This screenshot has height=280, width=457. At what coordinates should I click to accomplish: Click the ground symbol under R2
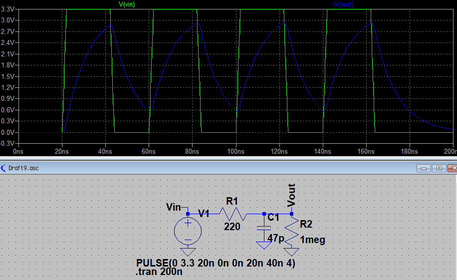[292, 252]
